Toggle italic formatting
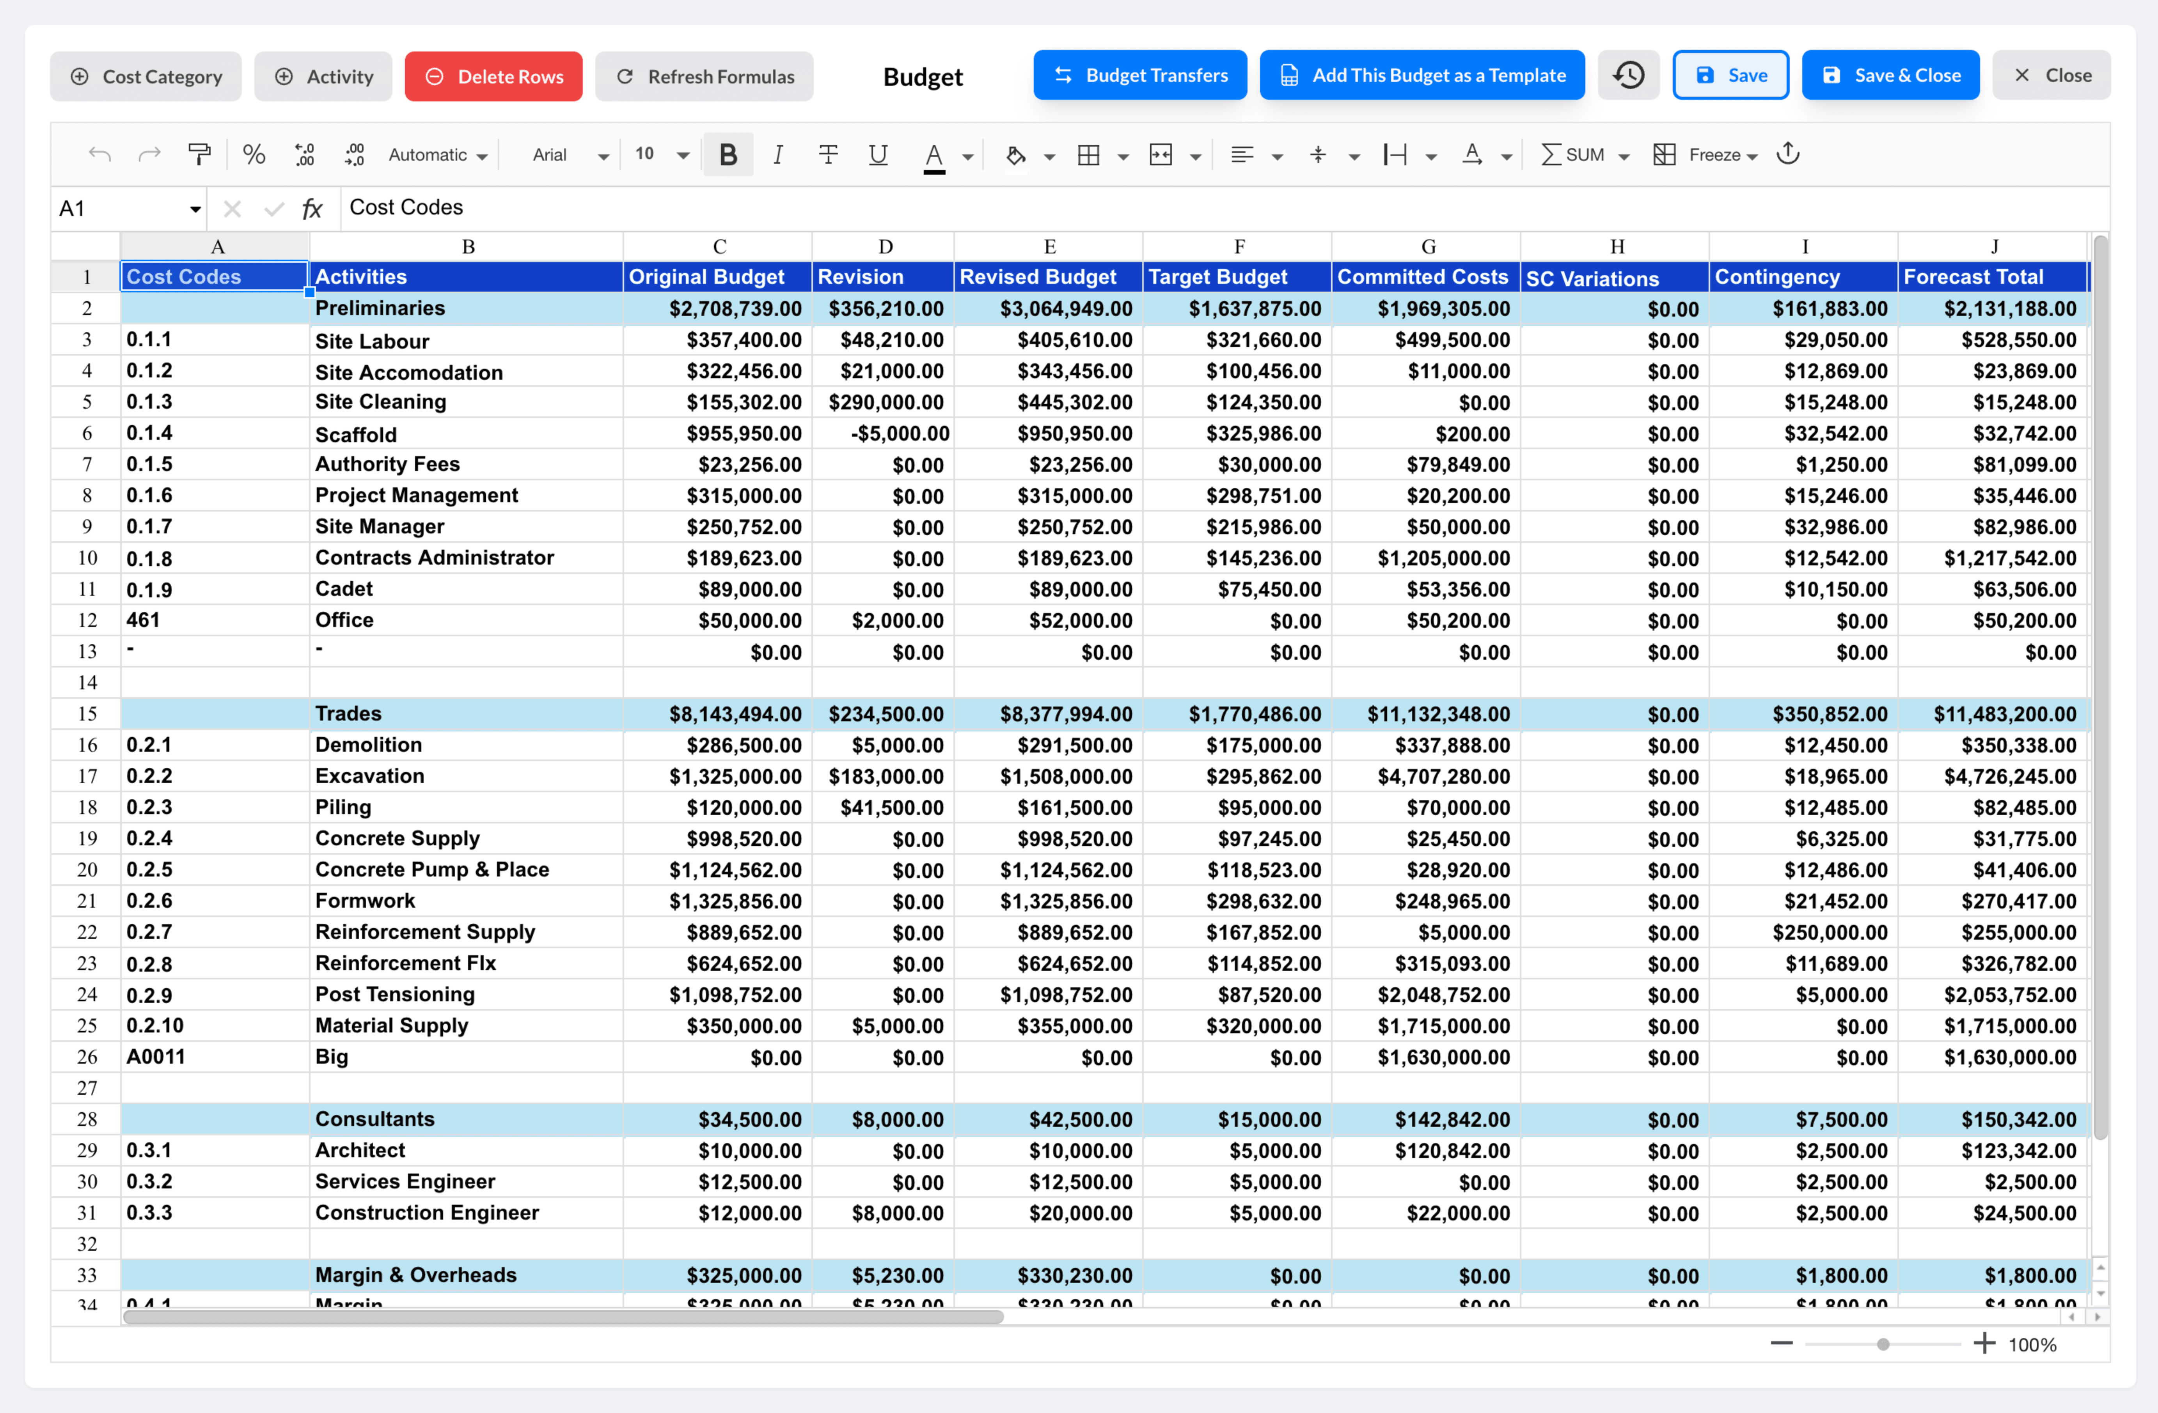This screenshot has width=2158, height=1413. [778, 155]
